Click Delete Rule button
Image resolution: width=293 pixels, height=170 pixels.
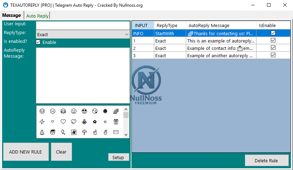[266, 161]
